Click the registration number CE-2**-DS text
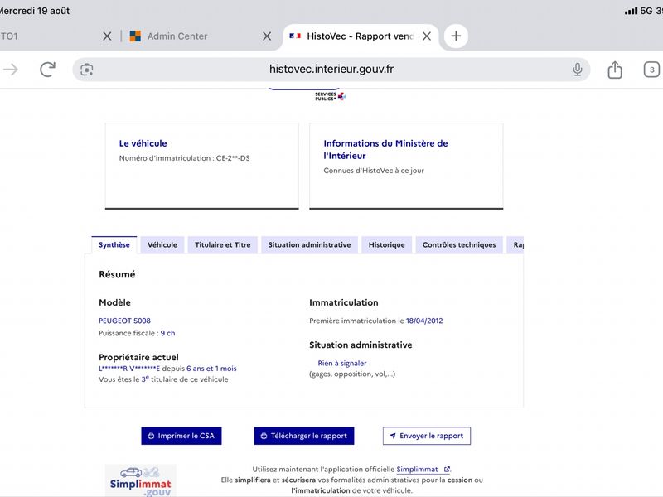The image size is (663, 497). click(233, 158)
